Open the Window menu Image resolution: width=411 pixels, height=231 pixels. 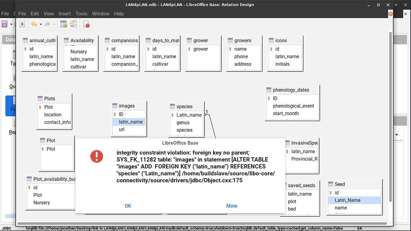pos(100,13)
